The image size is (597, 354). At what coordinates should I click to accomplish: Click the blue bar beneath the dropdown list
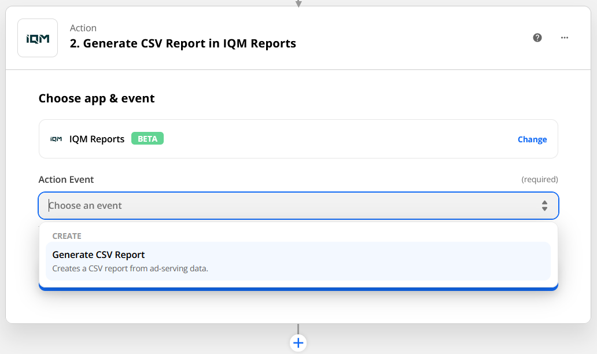[298, 287]
